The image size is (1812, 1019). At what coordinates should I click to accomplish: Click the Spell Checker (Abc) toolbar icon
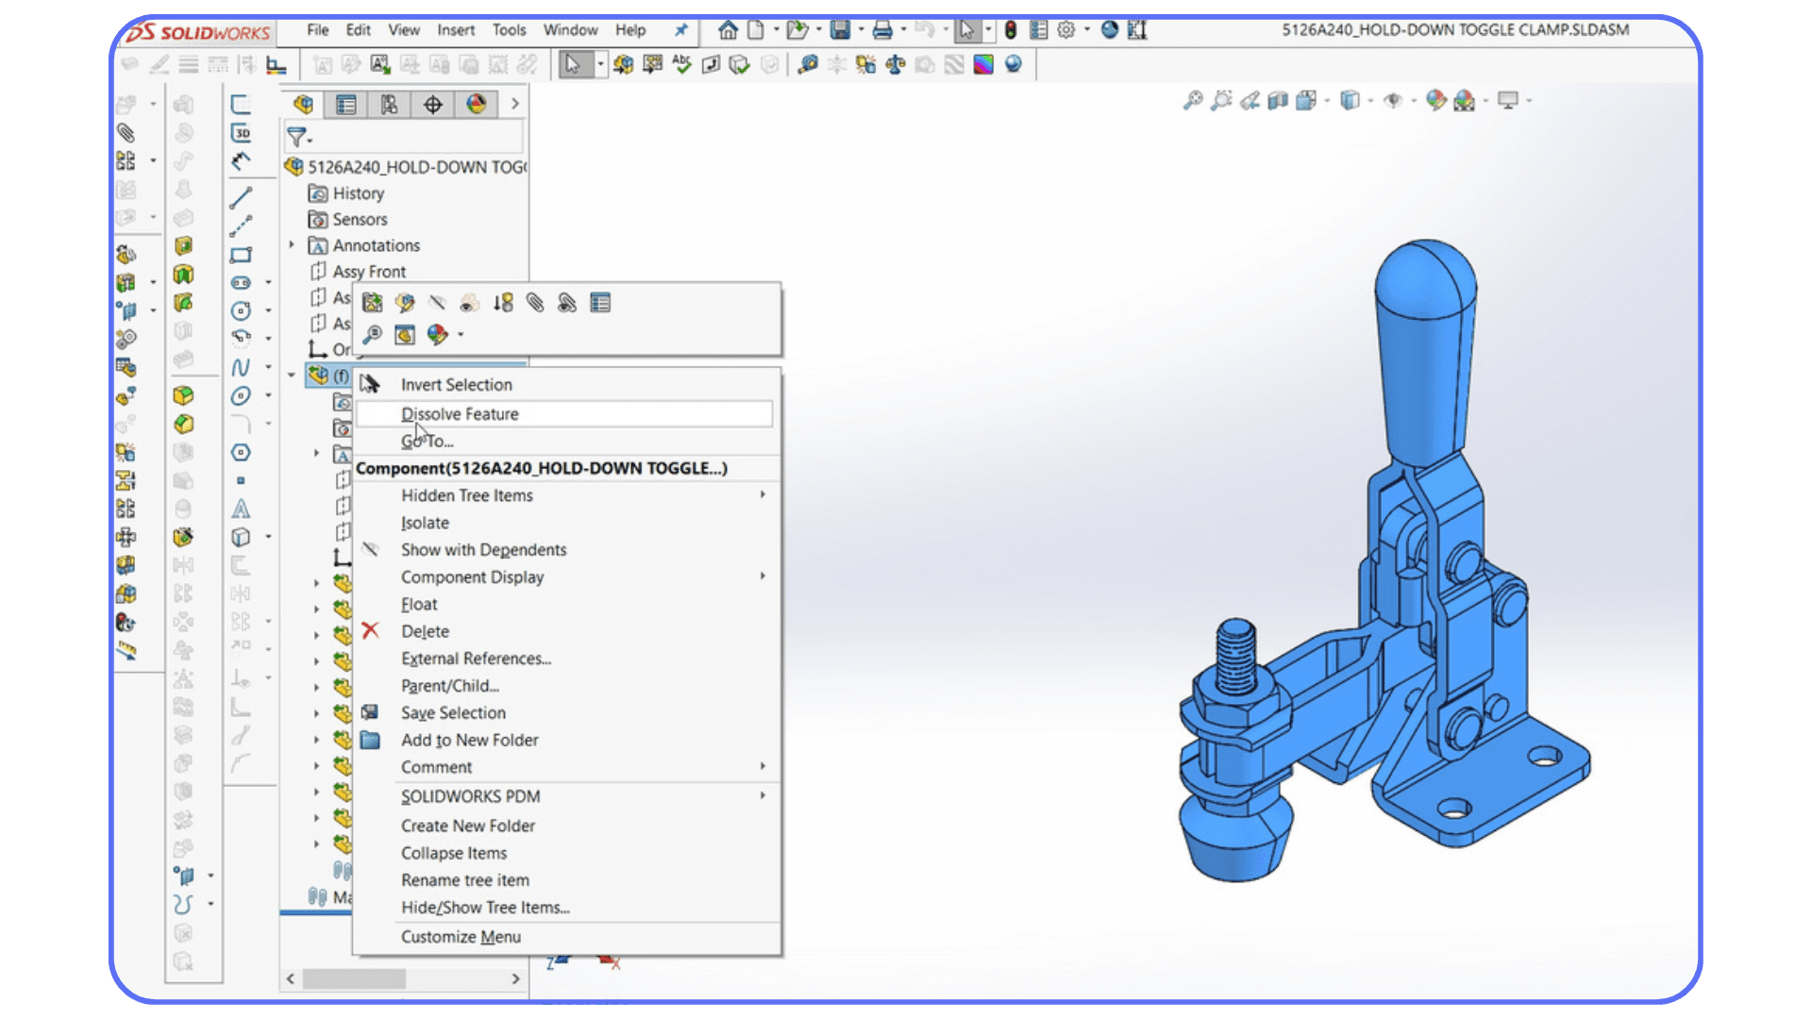tap(681, 64)
